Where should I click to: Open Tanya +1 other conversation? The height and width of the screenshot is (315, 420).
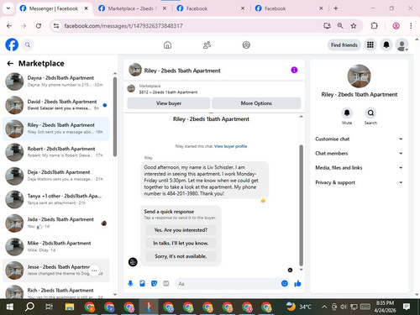[56, 199]
